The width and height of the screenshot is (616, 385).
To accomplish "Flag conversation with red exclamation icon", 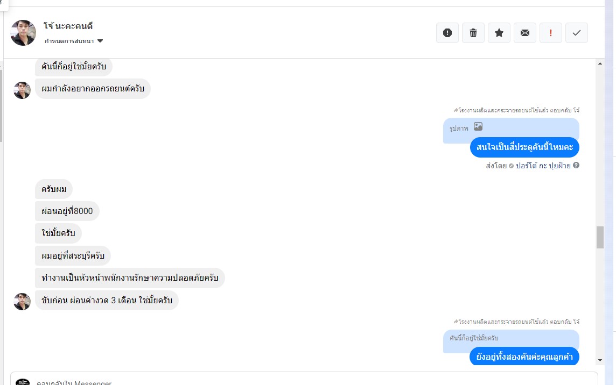I will [x=551, y=33].
